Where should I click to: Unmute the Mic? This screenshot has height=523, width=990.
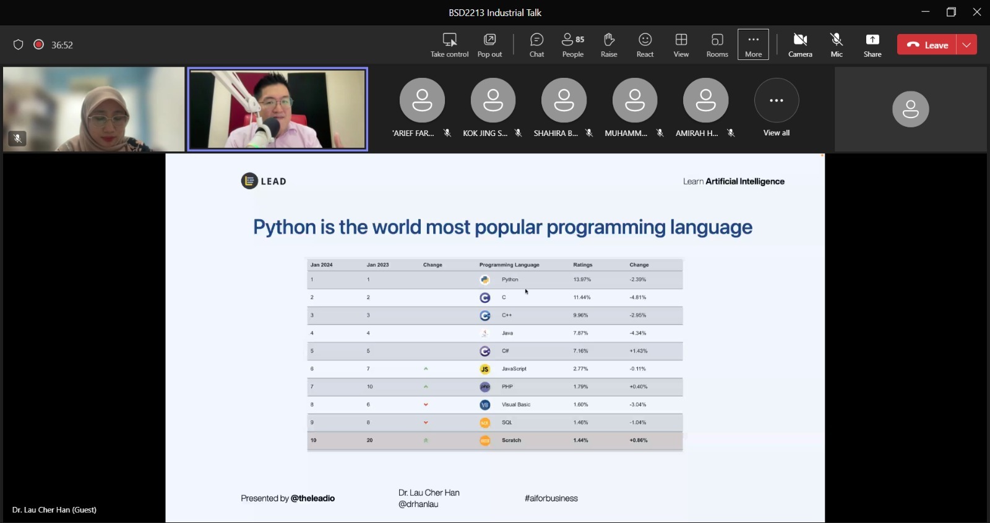point(837,45)
